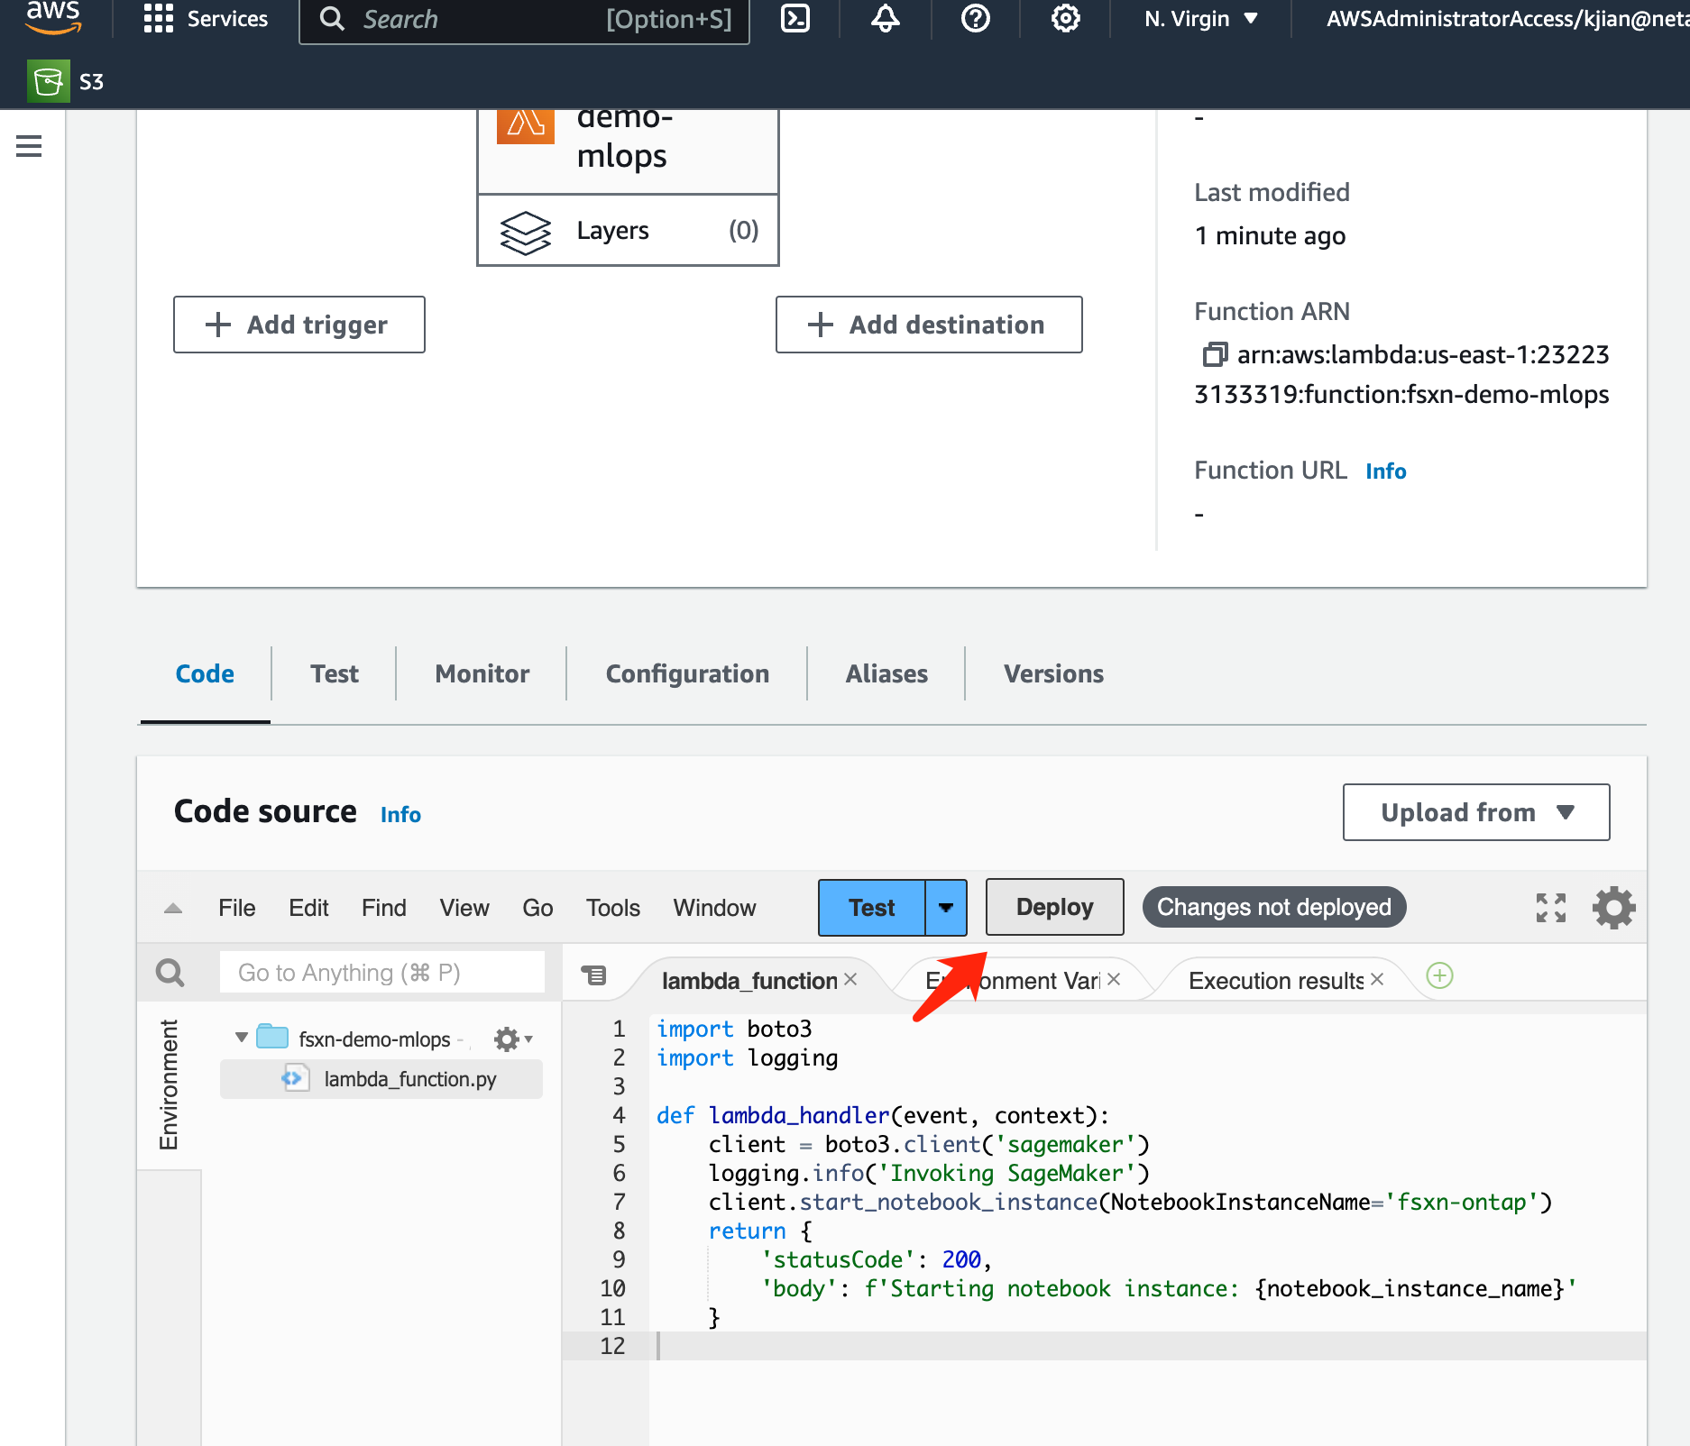
Task: Add a new editor tab with plus icon
Action: (1439, 975)
